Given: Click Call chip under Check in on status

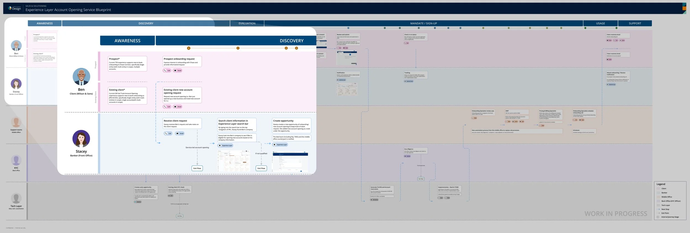Looking at the screenshot, I should pos(407,43).
